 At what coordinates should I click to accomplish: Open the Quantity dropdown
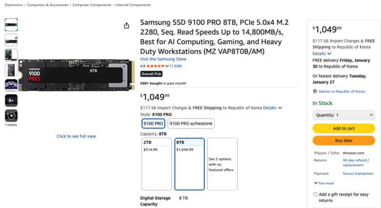343,115
